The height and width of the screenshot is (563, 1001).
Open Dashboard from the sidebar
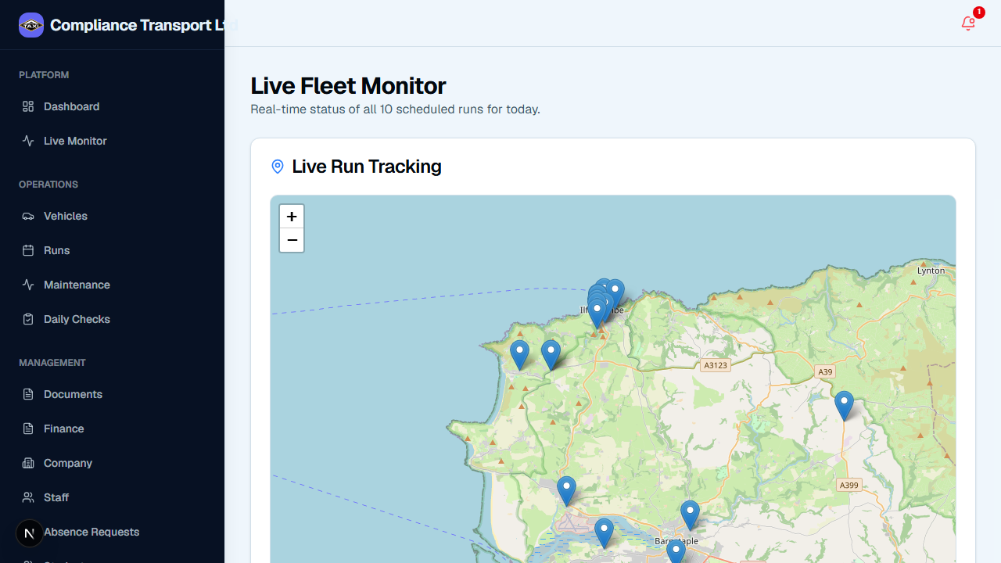coord(112,106)
